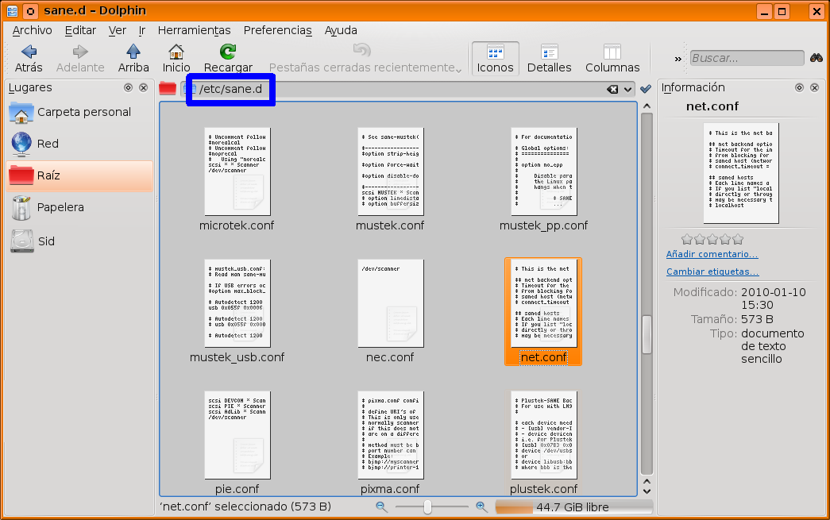
Task: Select the pie.conf file
Action: (237, 442)
